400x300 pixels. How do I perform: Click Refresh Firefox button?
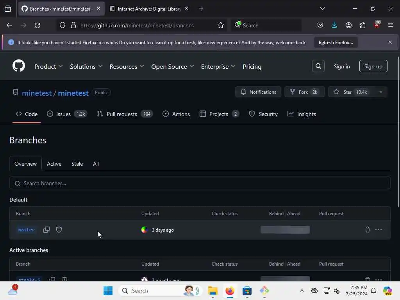(x=336, y=42)
